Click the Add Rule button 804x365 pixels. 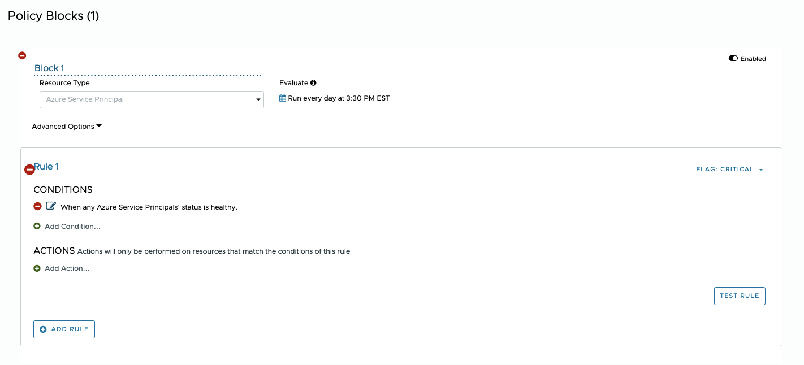64,329
